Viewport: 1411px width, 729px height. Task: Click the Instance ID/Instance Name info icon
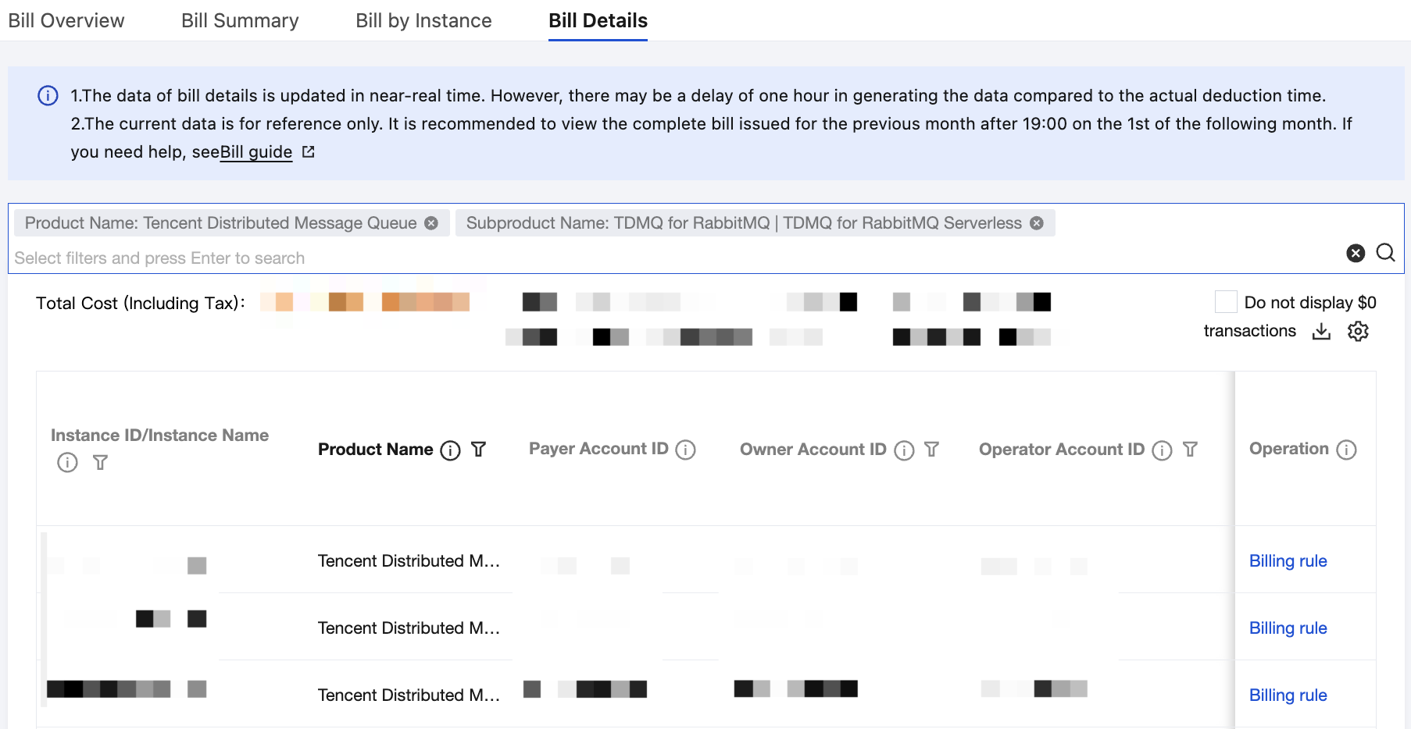tap(68, 463)
